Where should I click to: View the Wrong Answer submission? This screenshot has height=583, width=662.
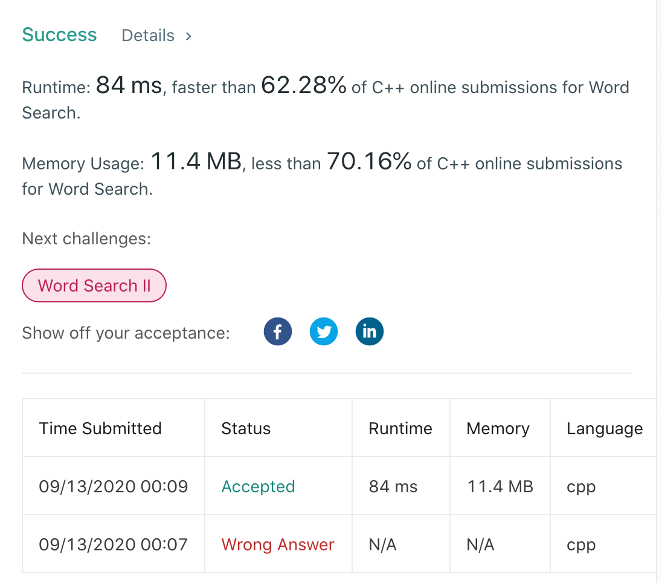(277, 544)
